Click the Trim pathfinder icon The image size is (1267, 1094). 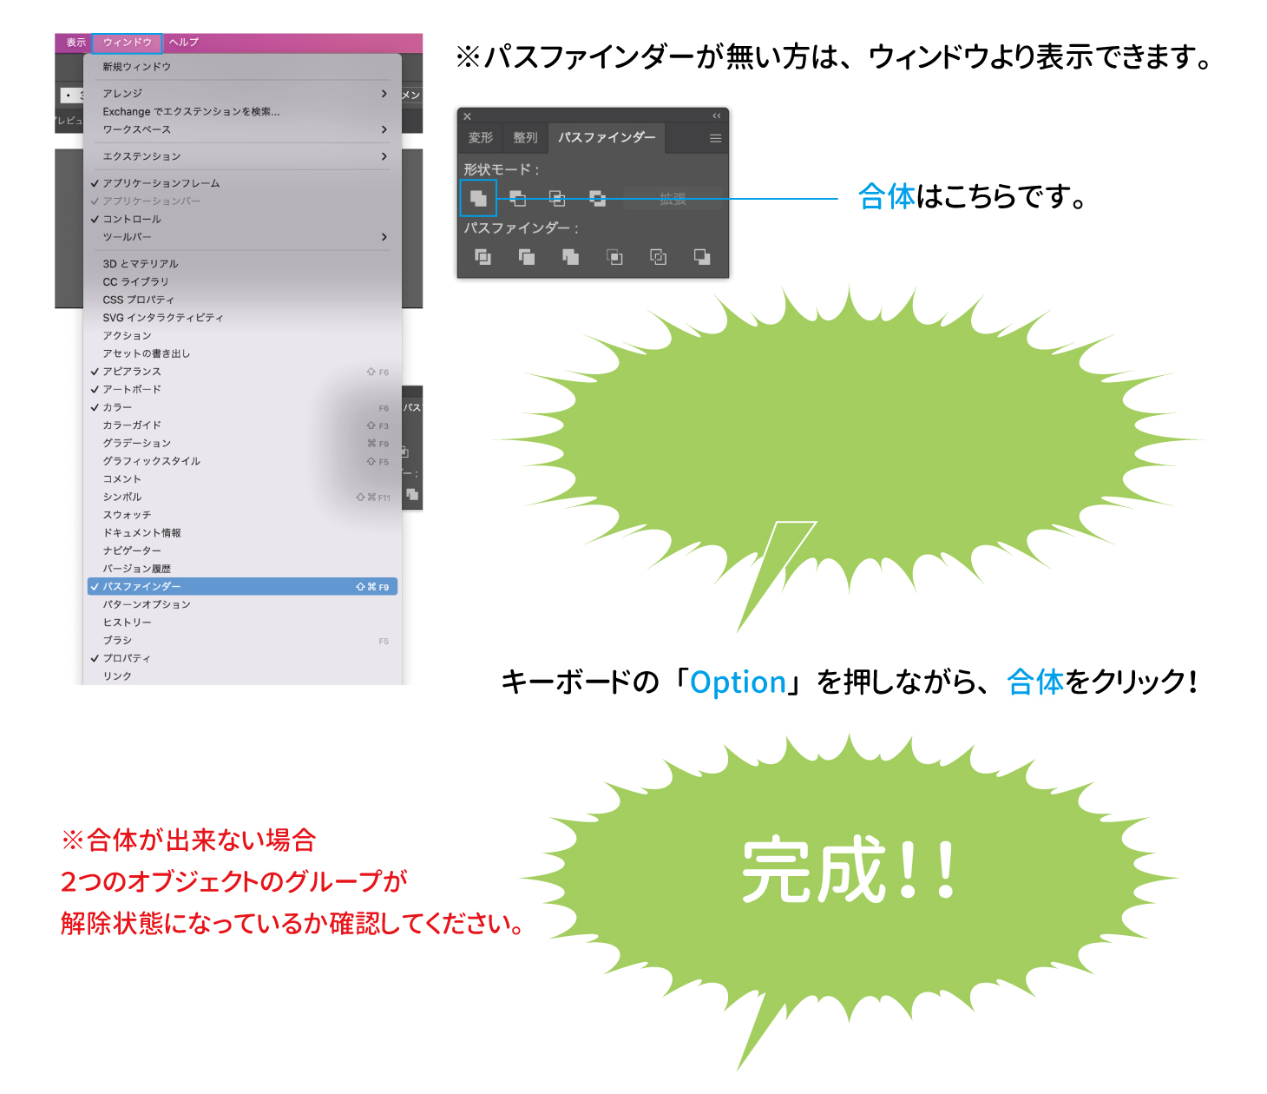tap(527, 256)
